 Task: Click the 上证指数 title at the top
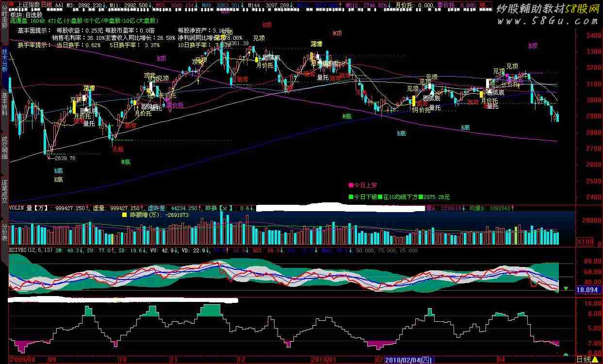(x=29, y=4)
